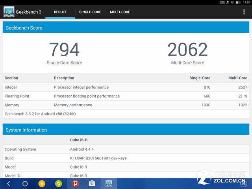252x189 pixels.
Task: Tap the 794 single-core score
Action: pyautogui.click(x=64, y=50)
